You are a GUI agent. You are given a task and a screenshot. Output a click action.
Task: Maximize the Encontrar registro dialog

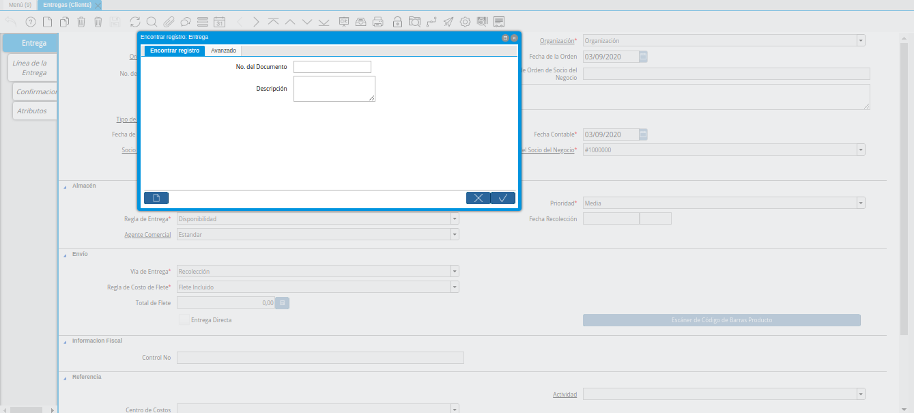click(x=505, y=38)
